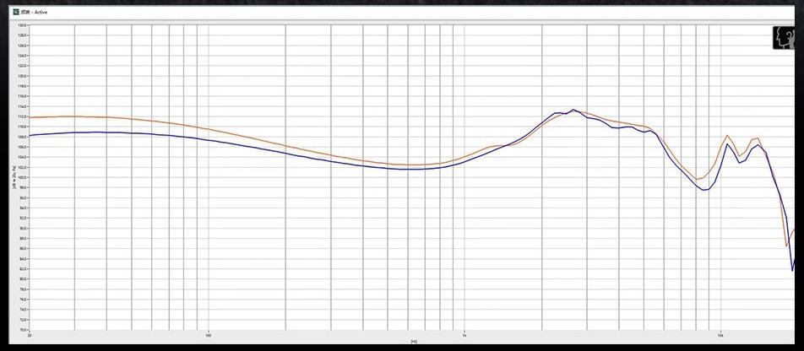Click the [Hz] unit label below the graph
This screenshot has width=804, height=351.
413,341
